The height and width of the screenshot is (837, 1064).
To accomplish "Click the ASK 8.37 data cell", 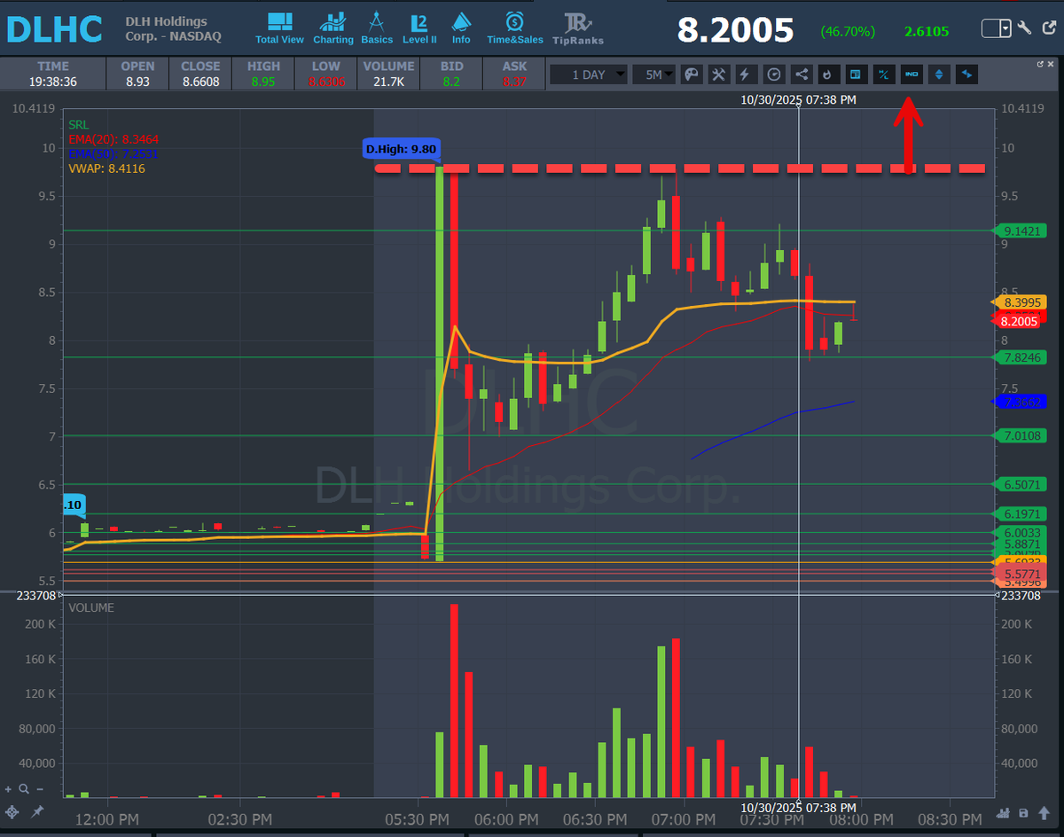I will [x=514, y=74].
